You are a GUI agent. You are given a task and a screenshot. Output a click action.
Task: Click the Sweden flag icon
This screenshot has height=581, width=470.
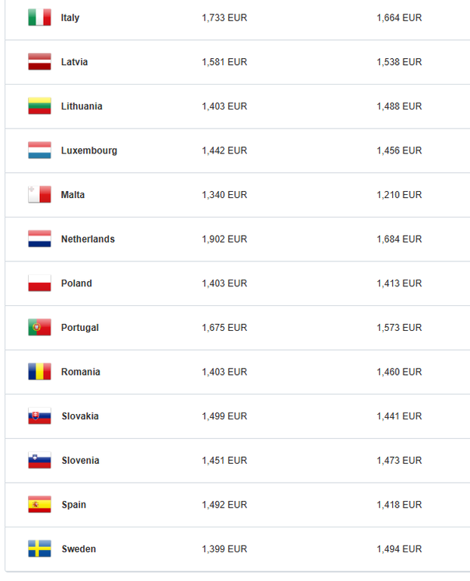click(x=39, y=549)
